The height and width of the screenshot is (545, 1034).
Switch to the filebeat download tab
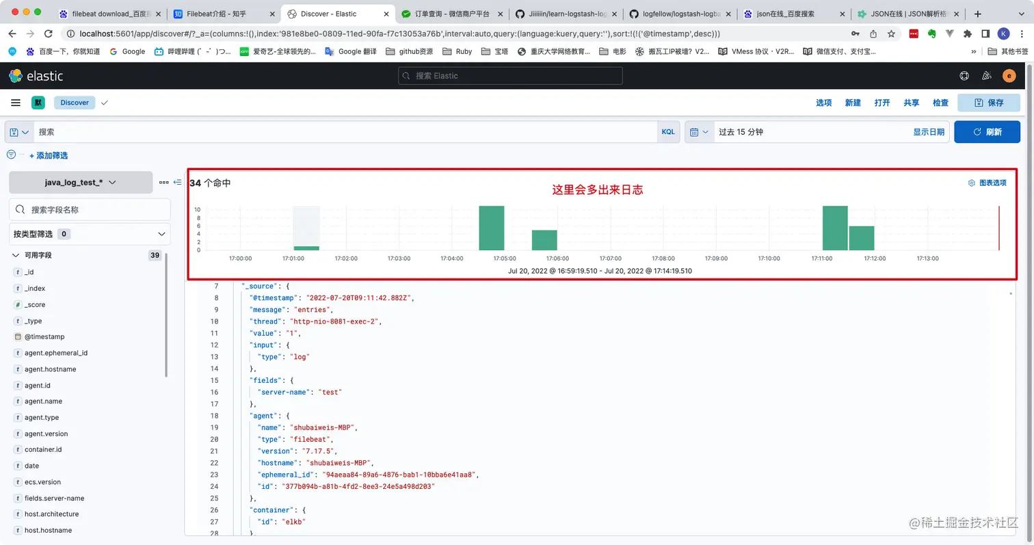tap(109, 14)
